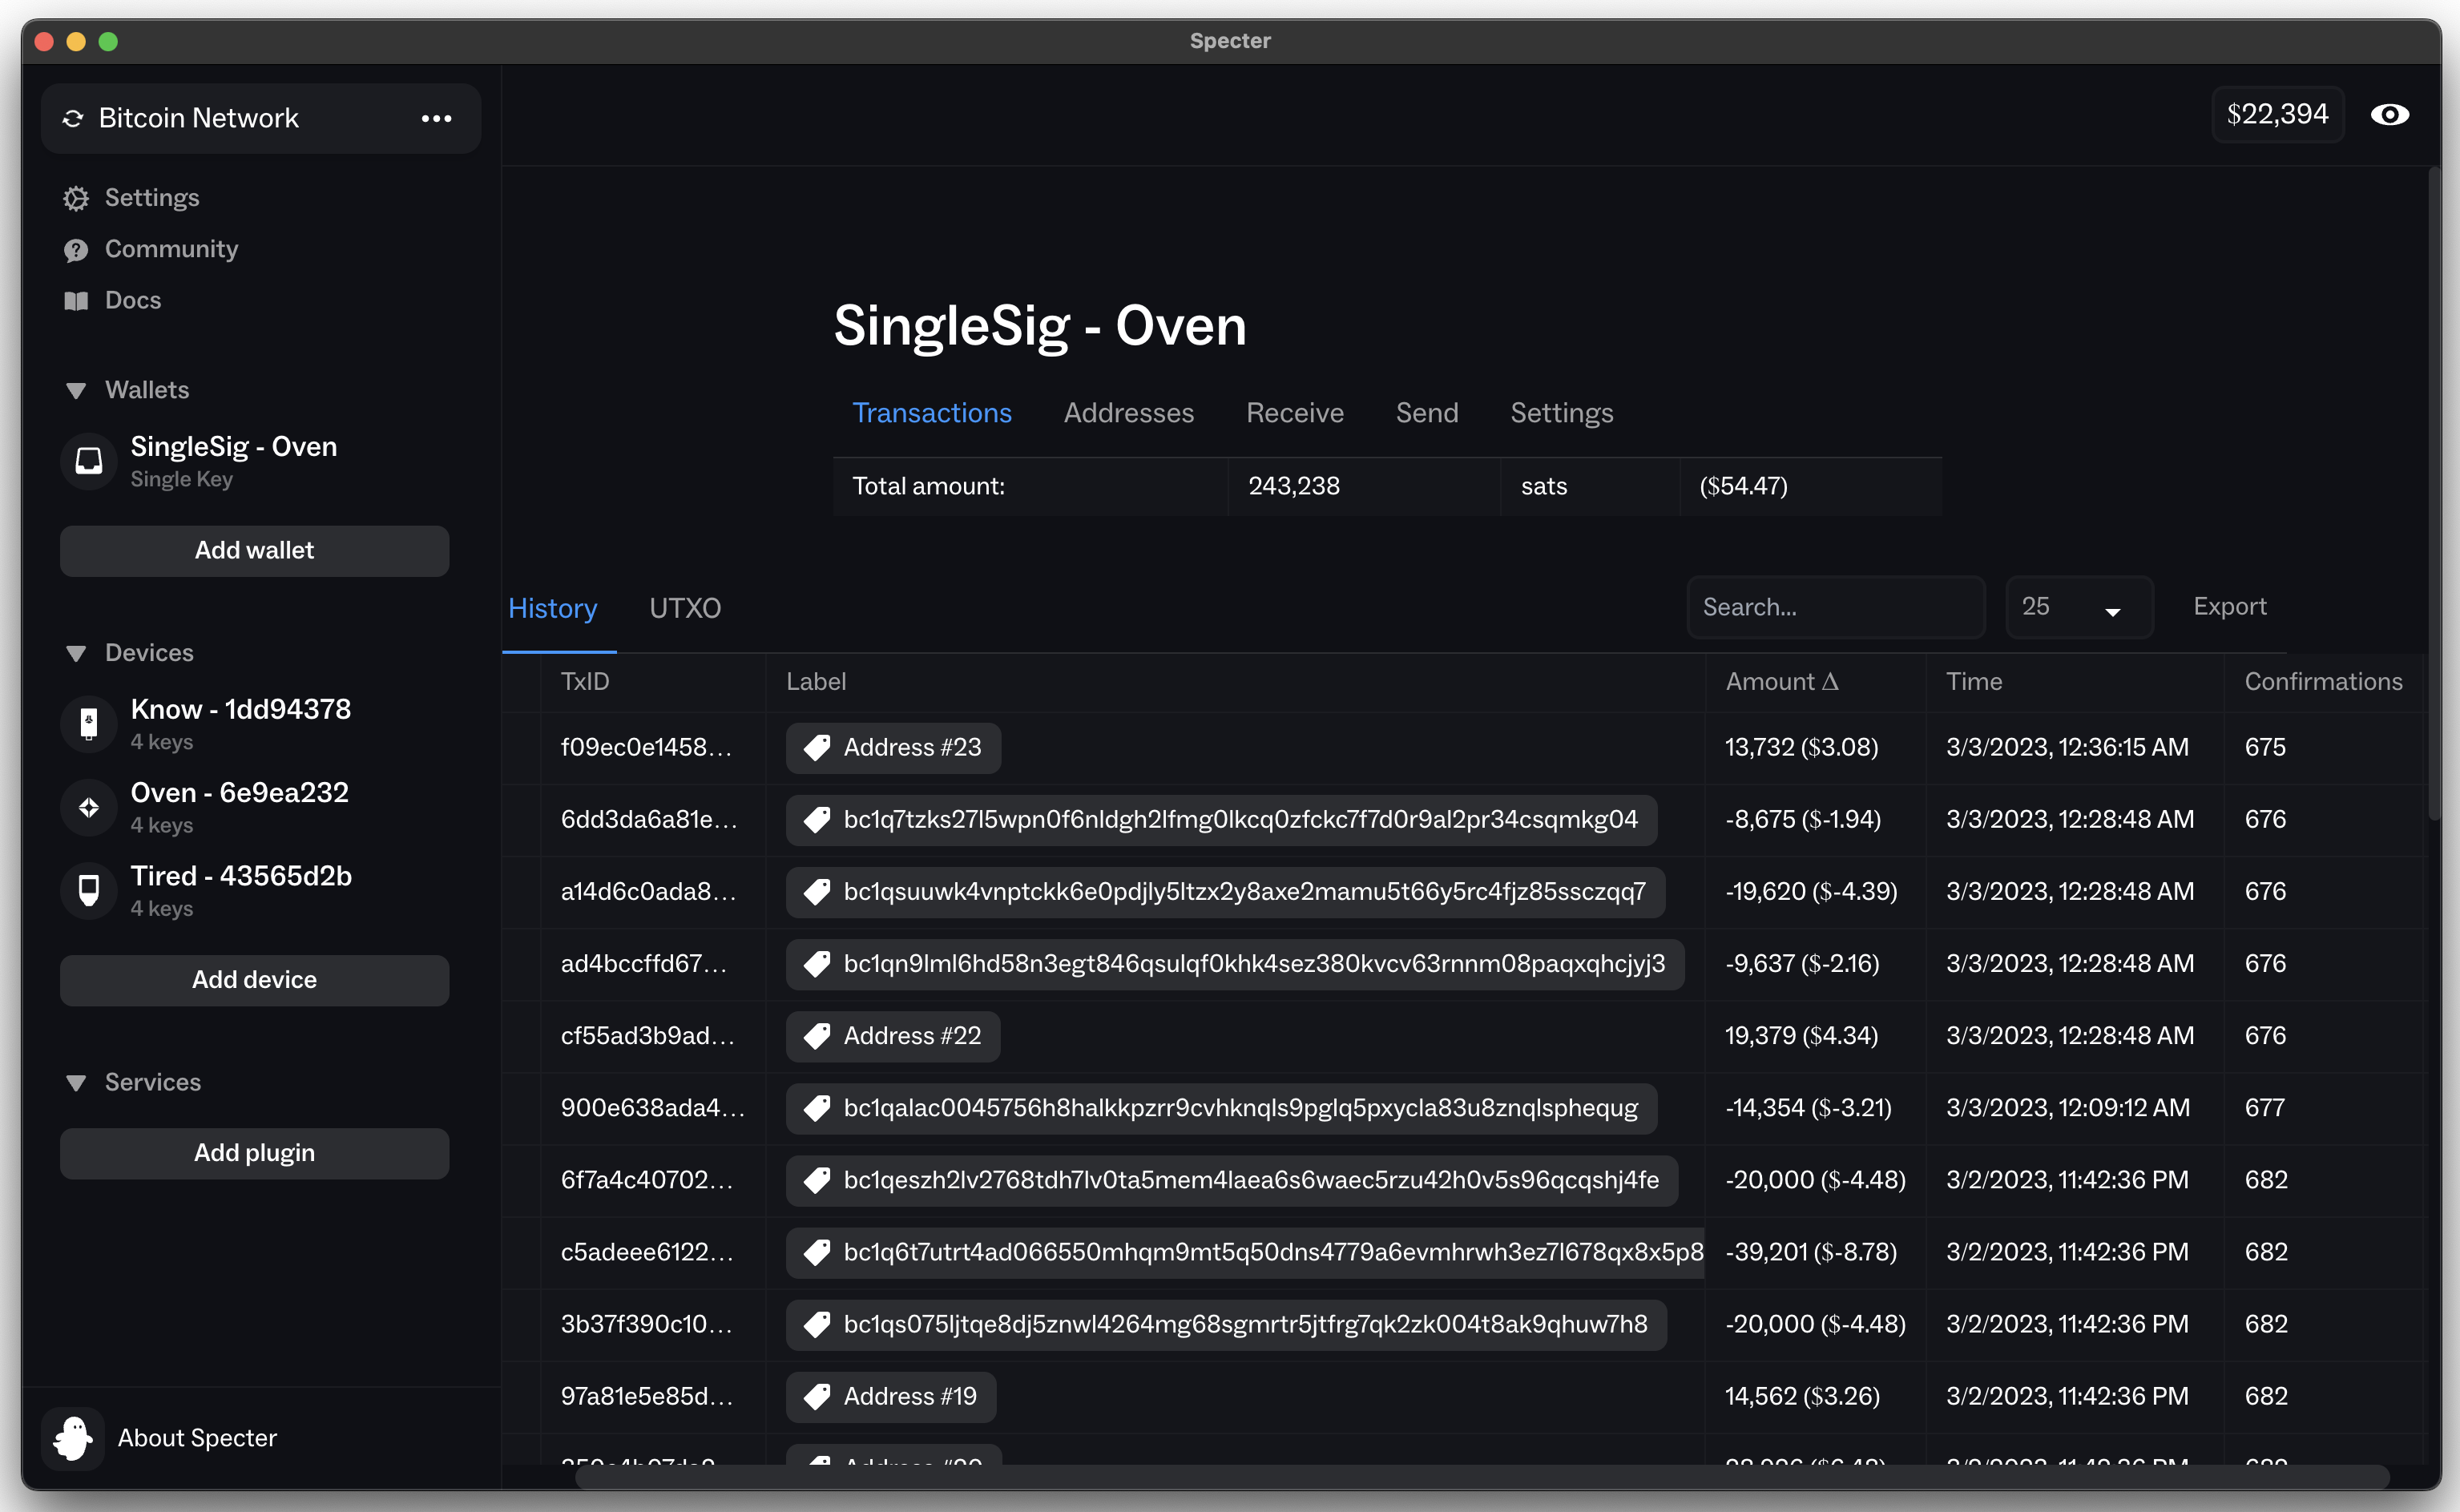Click the Add wallet button
The width and height of the screenshot is (2460, 1512).
click(x=254, y=550)
